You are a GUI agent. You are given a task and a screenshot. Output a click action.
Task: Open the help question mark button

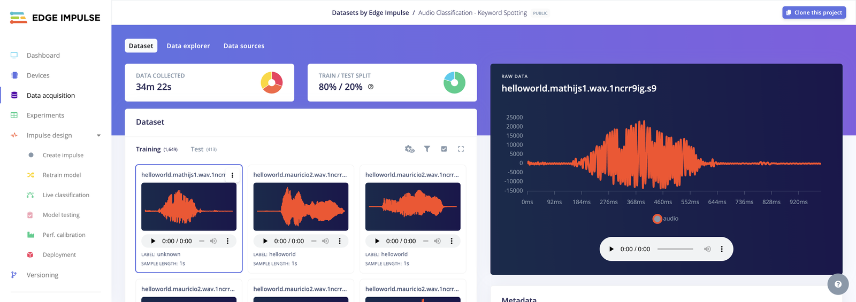[x=838, y=284]
